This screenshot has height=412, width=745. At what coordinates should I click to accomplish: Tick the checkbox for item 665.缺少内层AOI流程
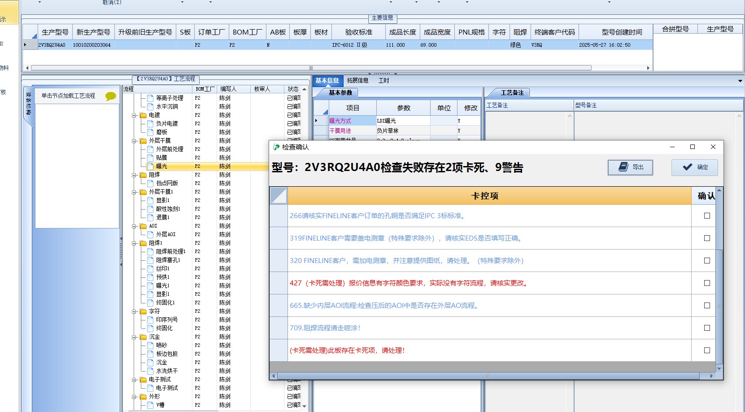[707, 306]
